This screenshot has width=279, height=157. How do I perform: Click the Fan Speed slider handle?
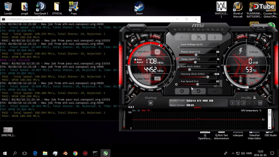[x=197, y=84]
